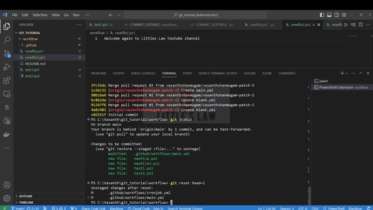Open terminal panel more actions
This screenshot has width=373, height=210.
point(353,73)
